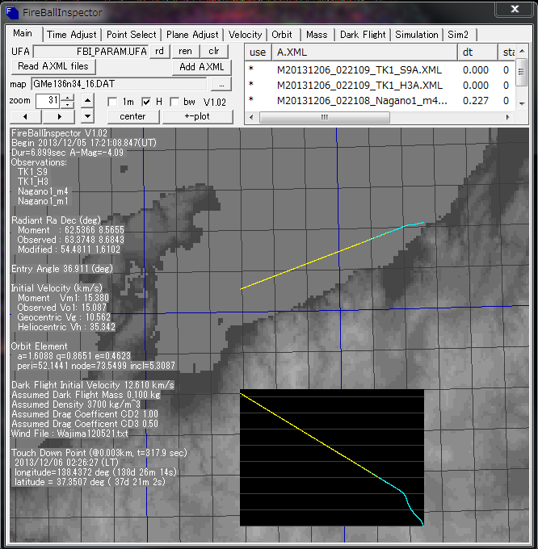The image size is (538, 549).
Task: Increase zoom with the spinner up arrow
Action: (67, 97)
